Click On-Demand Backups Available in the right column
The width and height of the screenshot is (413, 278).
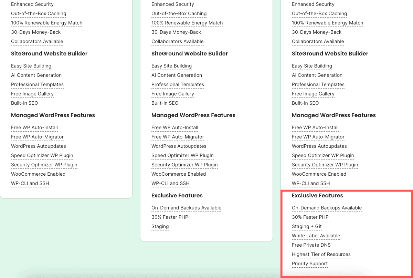coord(327,208)
